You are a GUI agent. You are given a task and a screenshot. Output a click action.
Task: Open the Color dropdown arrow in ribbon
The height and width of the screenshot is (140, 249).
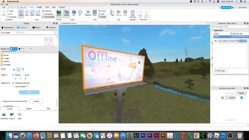(95, 17)
